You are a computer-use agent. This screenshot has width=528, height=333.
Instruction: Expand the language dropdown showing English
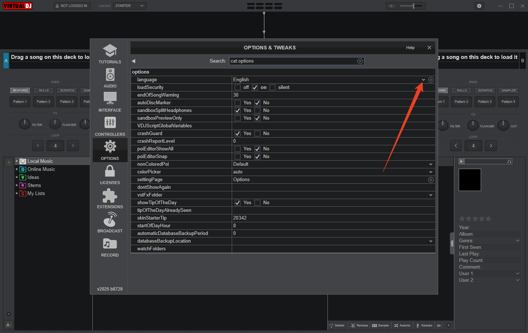(423, 80)
